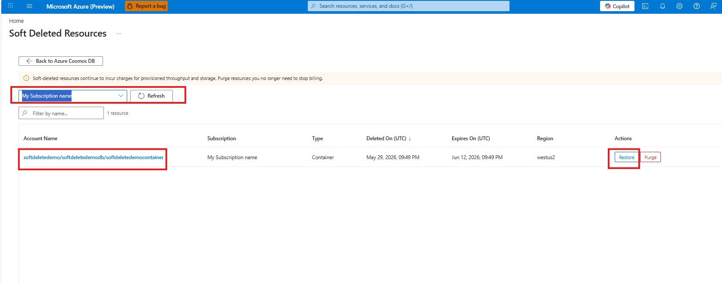Open the ellipsis next to Soft Deleted Resources
Screen dimensions: 722x283
coord(119,34)
